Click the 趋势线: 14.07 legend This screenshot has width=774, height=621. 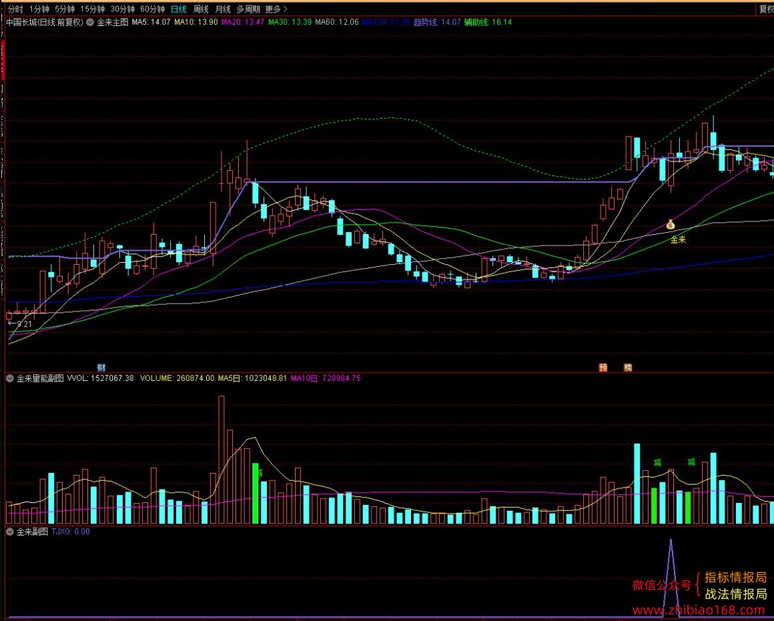(x=437, y=22)
